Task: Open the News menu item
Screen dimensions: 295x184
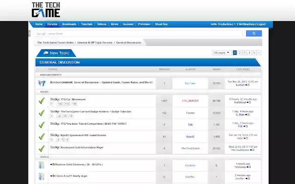Action: [x=114, y=24]
